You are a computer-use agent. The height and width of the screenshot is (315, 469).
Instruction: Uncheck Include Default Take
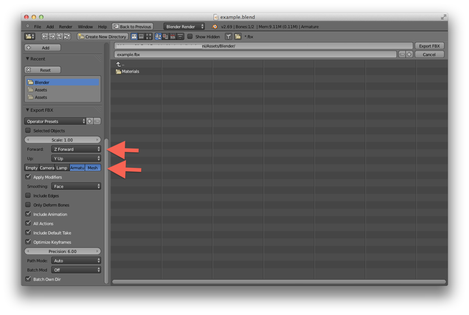point(28,233)
